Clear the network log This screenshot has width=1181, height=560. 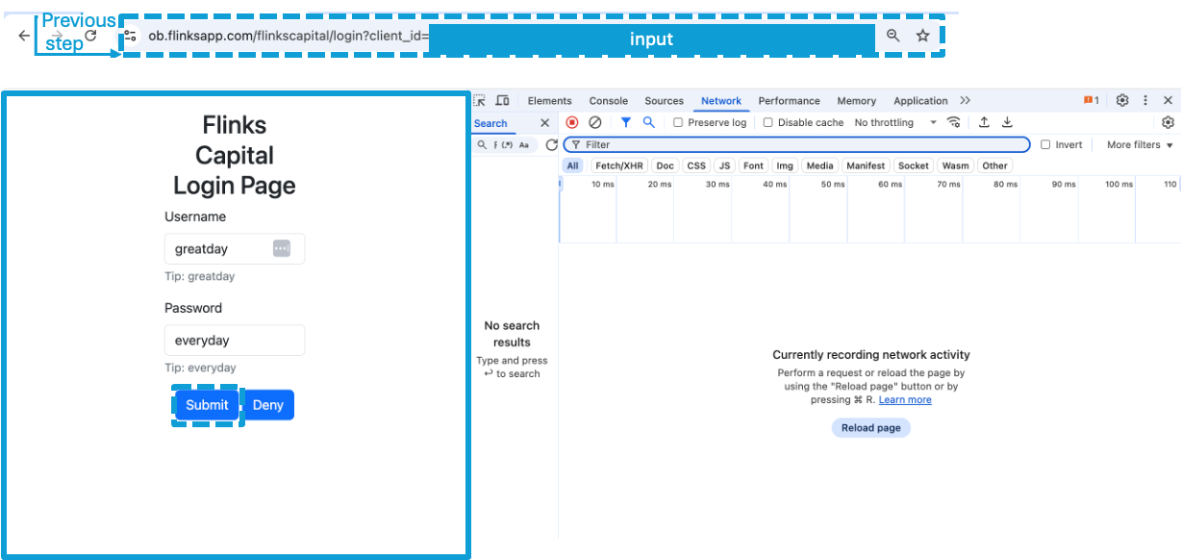(595, 122)
